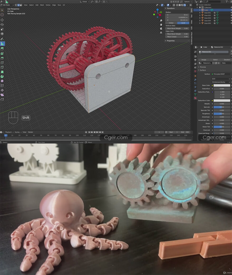This screenshot has width=232, height=275.
Task: Select the Move tool in the toolbar
Action: click(2, 20)
